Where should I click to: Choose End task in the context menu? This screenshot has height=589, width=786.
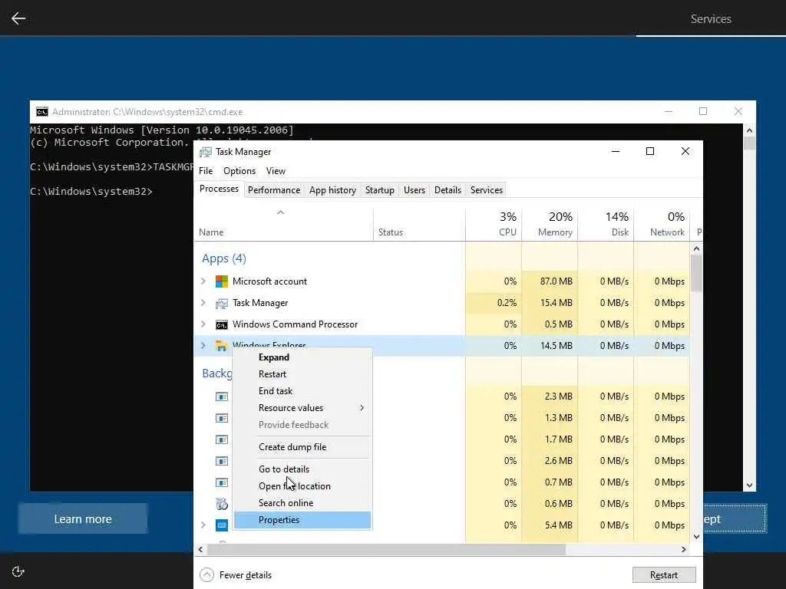coord(302,391)
